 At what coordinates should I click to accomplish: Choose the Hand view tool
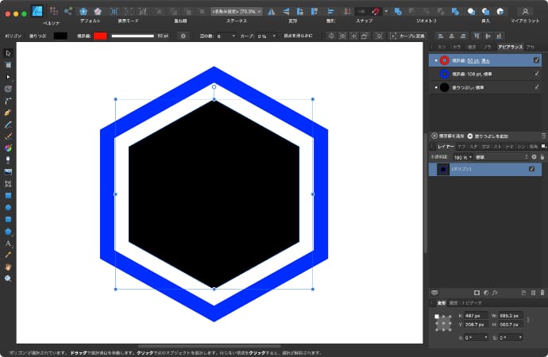(x=8, y=267)
